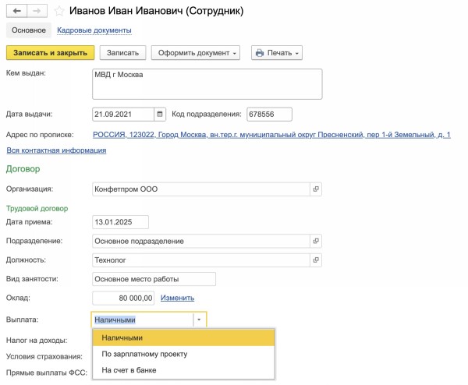Collapse the Выплата dropdown arrow
The width and height of the screenshot is (468, 385).
click(x=200, y=320)
